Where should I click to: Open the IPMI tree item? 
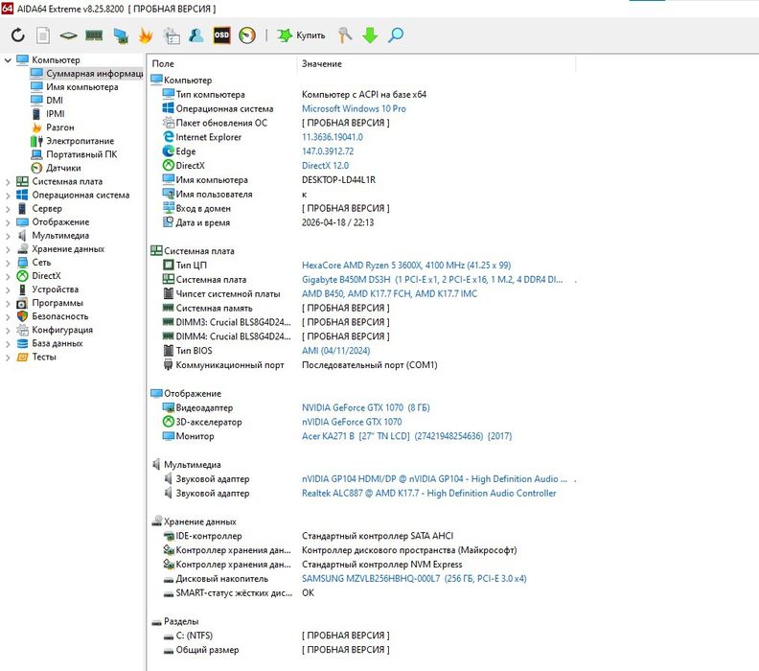(48, 114)
